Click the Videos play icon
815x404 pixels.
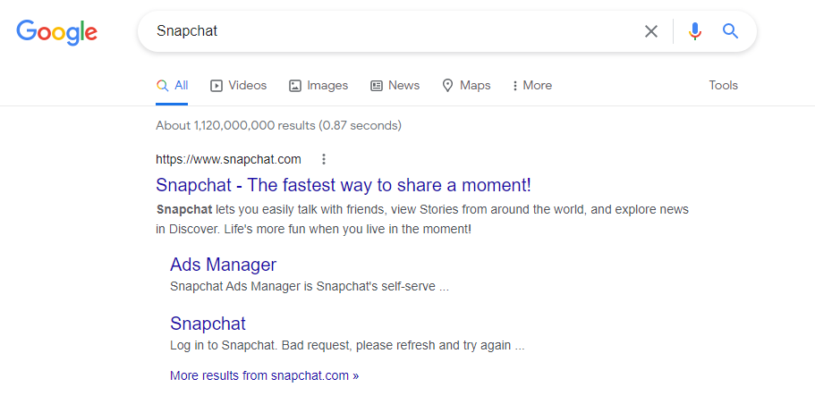click(x=216, y=86)
